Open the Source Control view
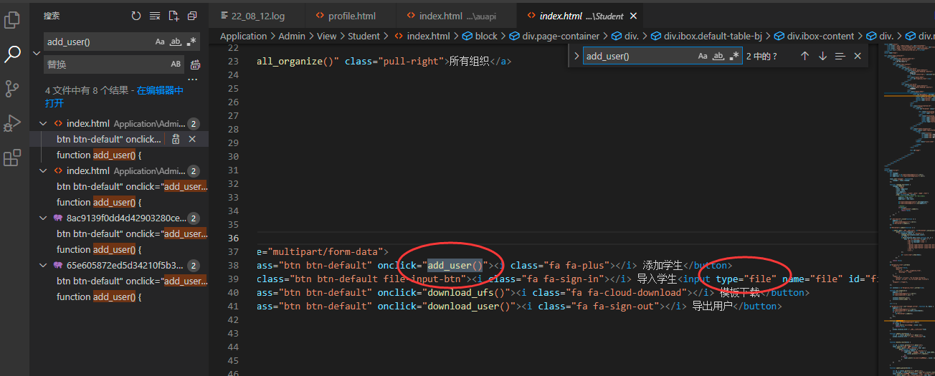 12,89
